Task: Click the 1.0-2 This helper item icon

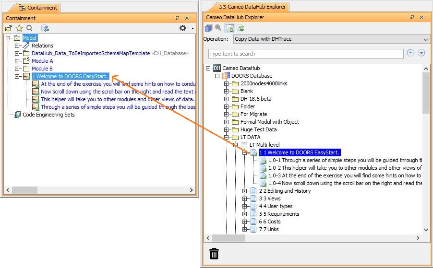Action: click(x=263, y=168)
